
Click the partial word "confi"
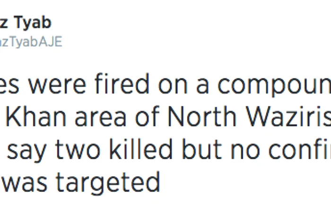click(299, 148)
